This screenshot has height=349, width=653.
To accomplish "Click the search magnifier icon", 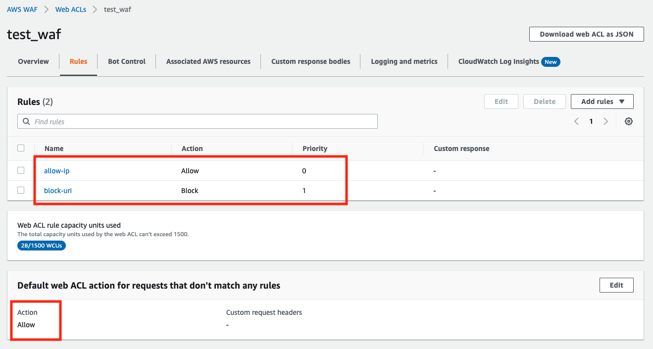I will pos(27,121).
